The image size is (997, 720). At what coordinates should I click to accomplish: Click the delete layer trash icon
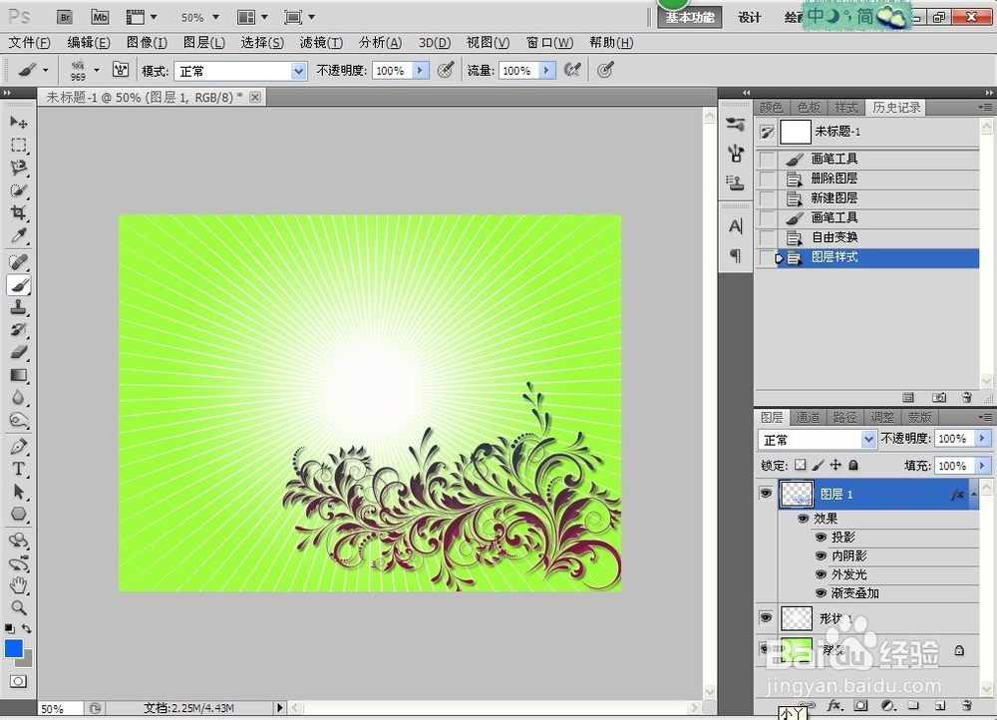[x=966, y=705]
